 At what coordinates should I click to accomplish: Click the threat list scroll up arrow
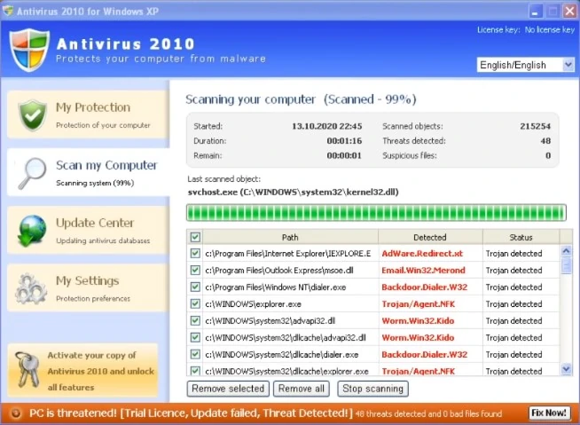(x=567, y=251)
